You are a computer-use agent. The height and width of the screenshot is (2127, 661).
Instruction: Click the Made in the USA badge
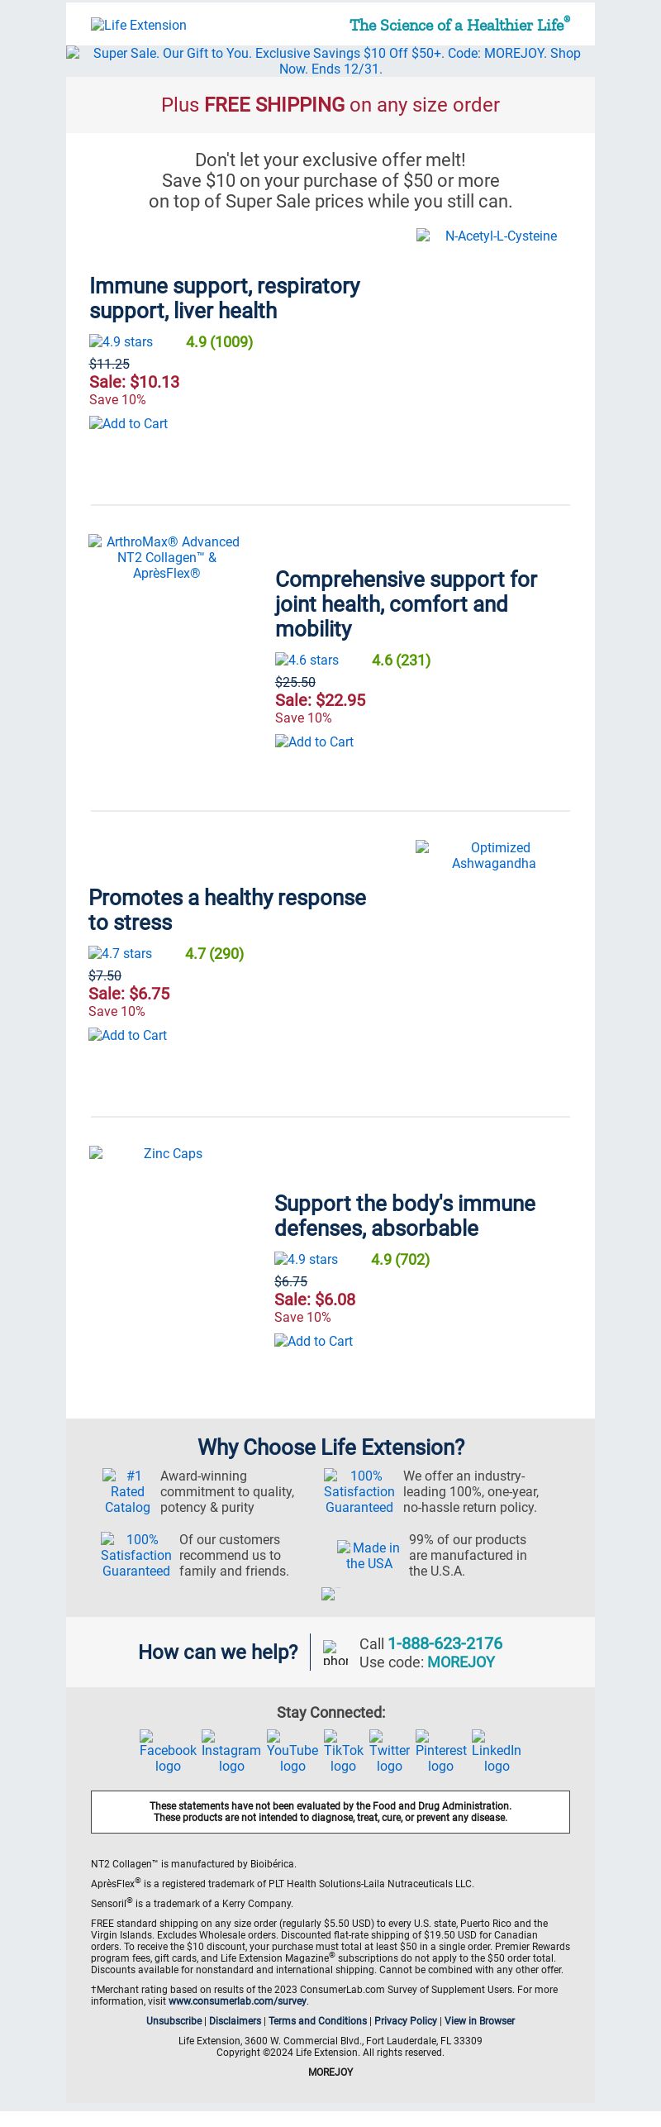[369, 1555]
